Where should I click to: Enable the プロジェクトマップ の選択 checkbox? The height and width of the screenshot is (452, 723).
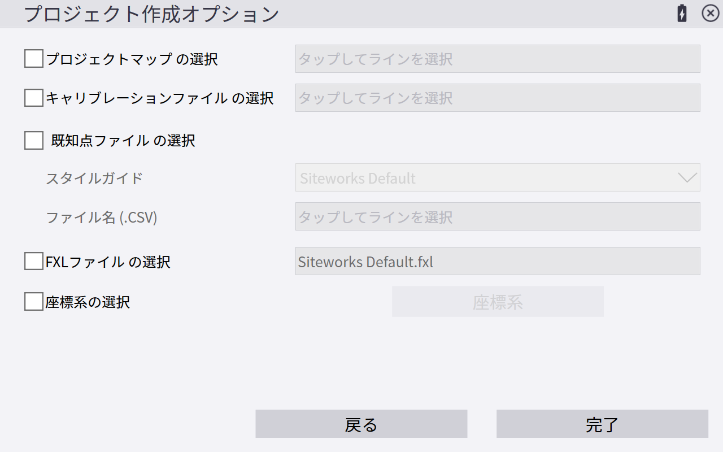(34, 59)
